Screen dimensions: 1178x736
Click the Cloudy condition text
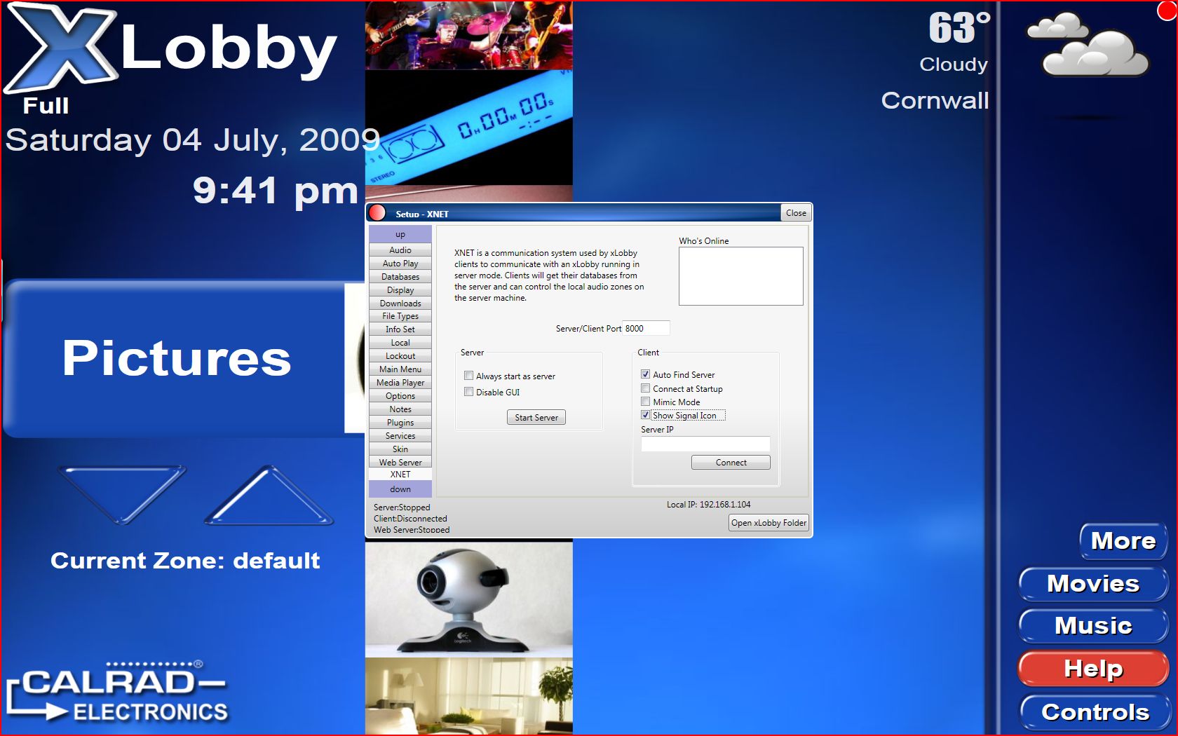pos(954,64)
